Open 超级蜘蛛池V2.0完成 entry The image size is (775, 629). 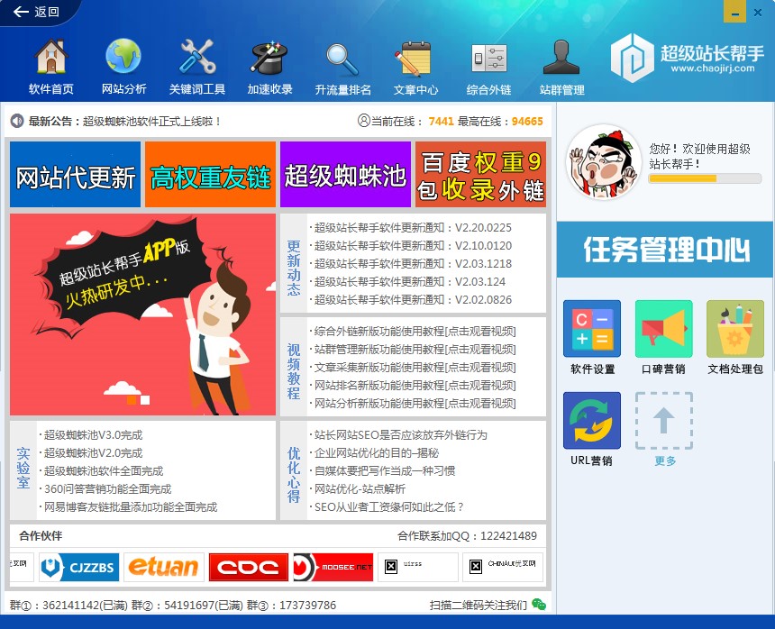[x=93, y=453]
